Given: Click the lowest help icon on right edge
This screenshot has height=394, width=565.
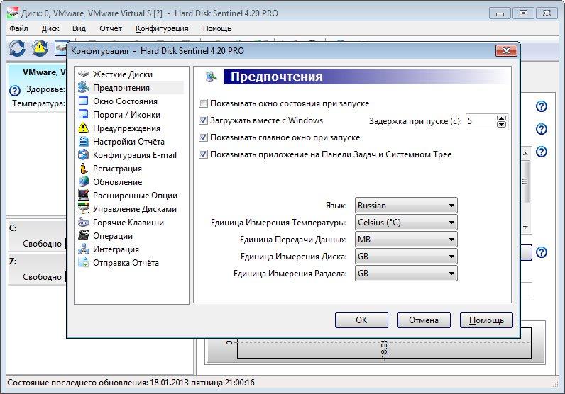Looking at the screenshot, I should click(x=542, y=252).
